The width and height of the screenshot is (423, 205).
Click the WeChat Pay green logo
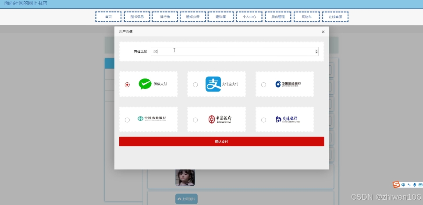pyautogui.click(x=145, y=84)
